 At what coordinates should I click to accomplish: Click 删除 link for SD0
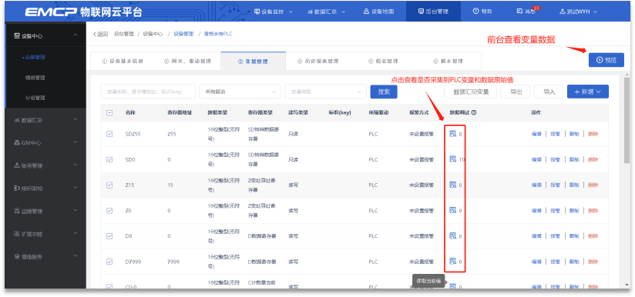[x=593, y=159]
